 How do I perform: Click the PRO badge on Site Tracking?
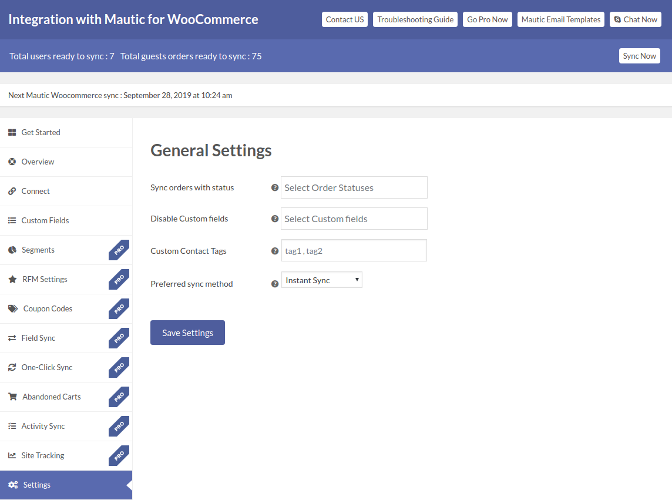click(x=119, y=455)
